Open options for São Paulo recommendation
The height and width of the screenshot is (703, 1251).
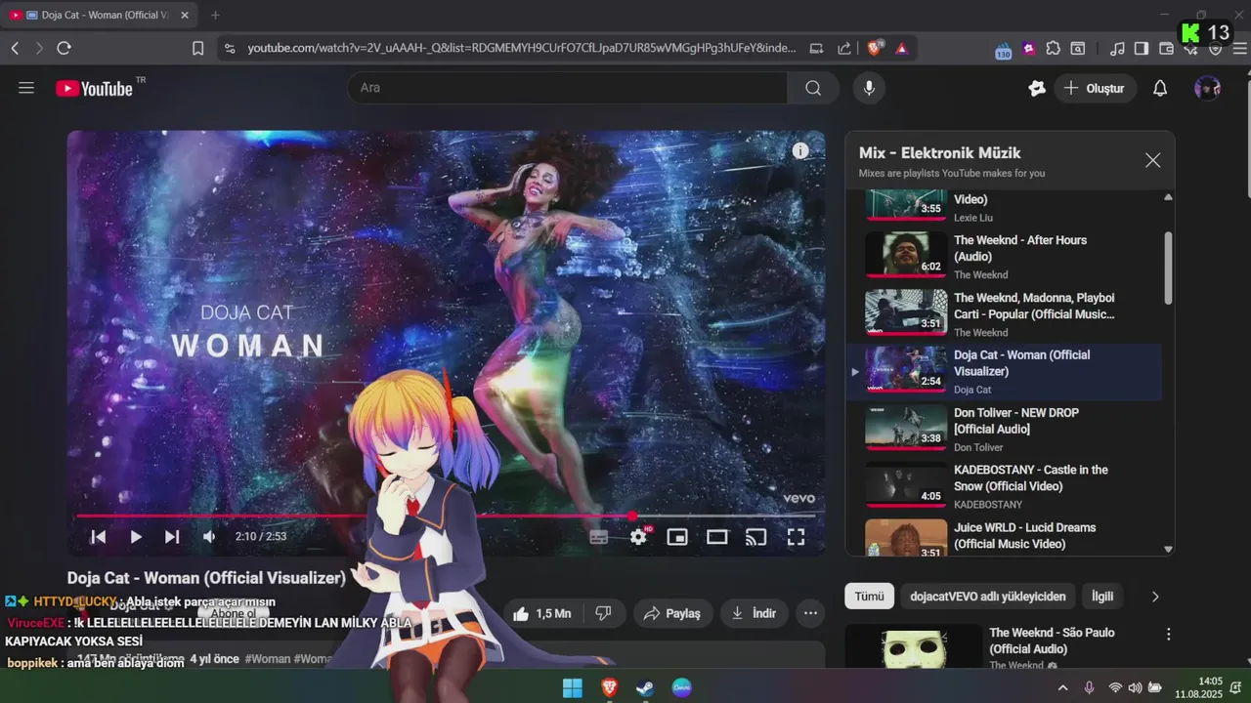[1168, 635]
